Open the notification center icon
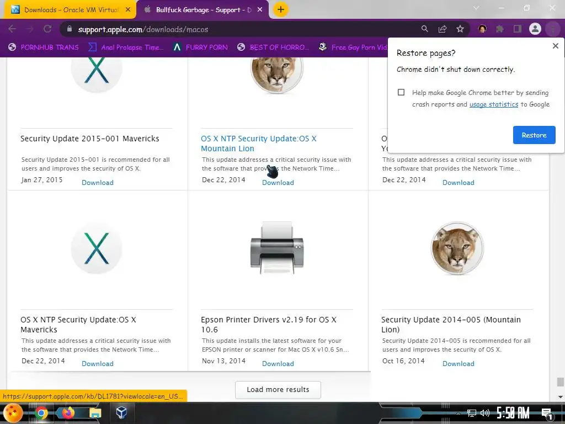 coord(547,414)
